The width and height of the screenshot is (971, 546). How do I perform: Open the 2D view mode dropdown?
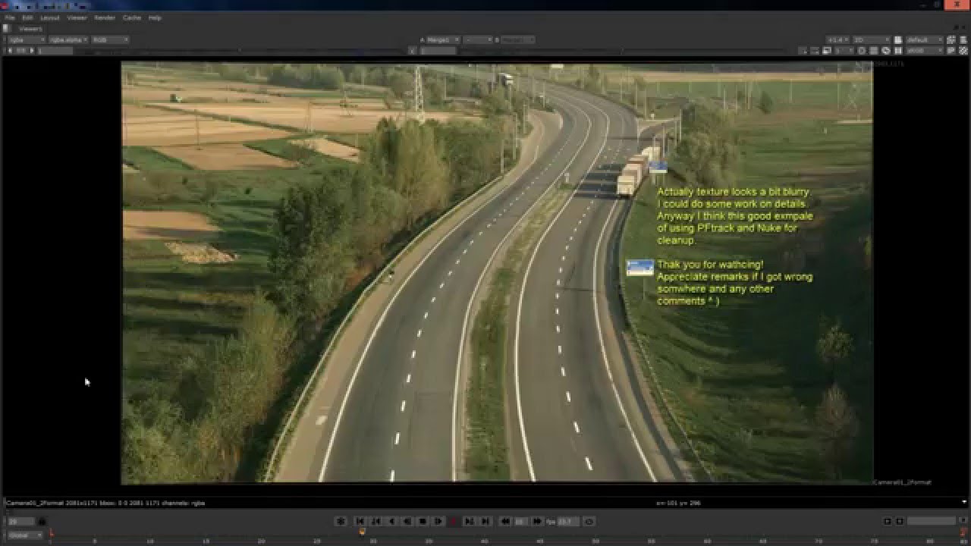(871, 39)
